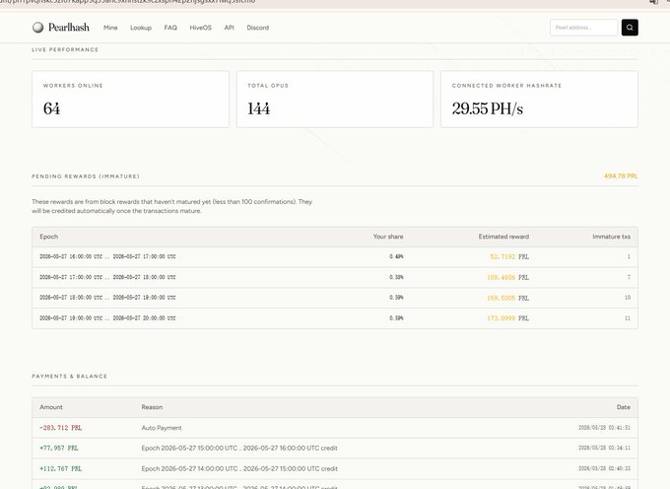Image resolution: width=670 pixels, height=489 pixels.
Task: Click the immature txs count 10
Action: [x=628, y=298]
